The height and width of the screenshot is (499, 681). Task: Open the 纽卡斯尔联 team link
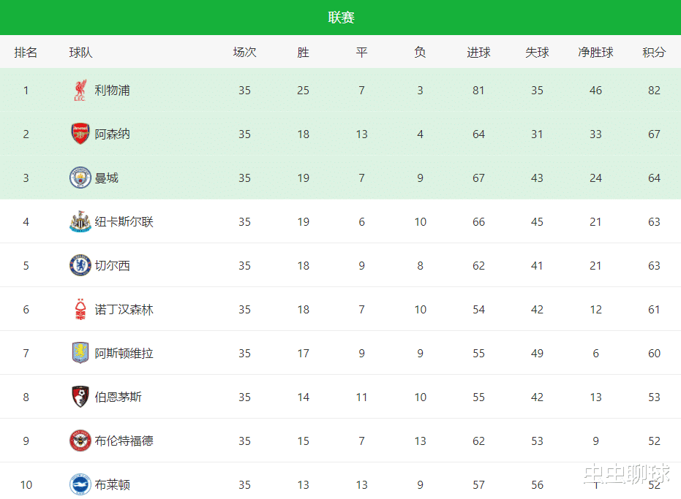[124, 222]
